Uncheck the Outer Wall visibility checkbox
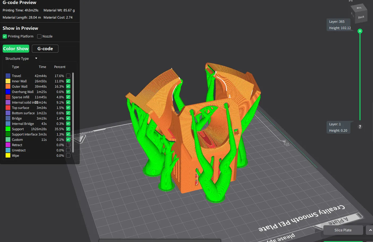Viewport: 373px width, 242px height. click(68, 86)
